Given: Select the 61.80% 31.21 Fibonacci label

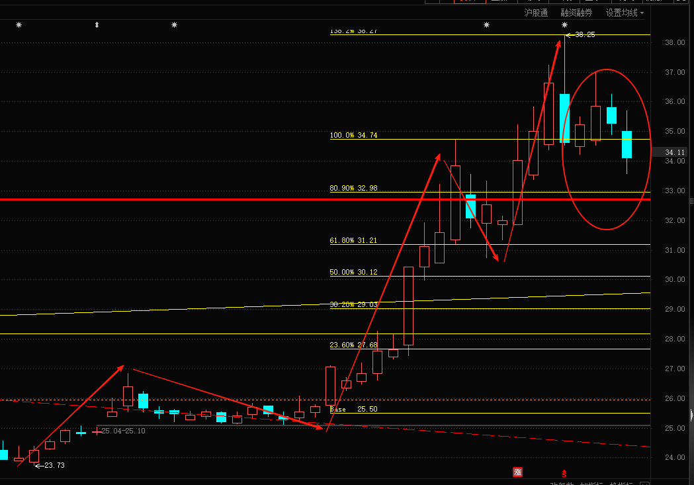Looking at the screenshot, I should point(354,240).
